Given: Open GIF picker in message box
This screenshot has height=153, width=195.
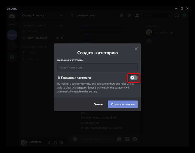Looking at the screenshot, I should (x=127, y=139).
